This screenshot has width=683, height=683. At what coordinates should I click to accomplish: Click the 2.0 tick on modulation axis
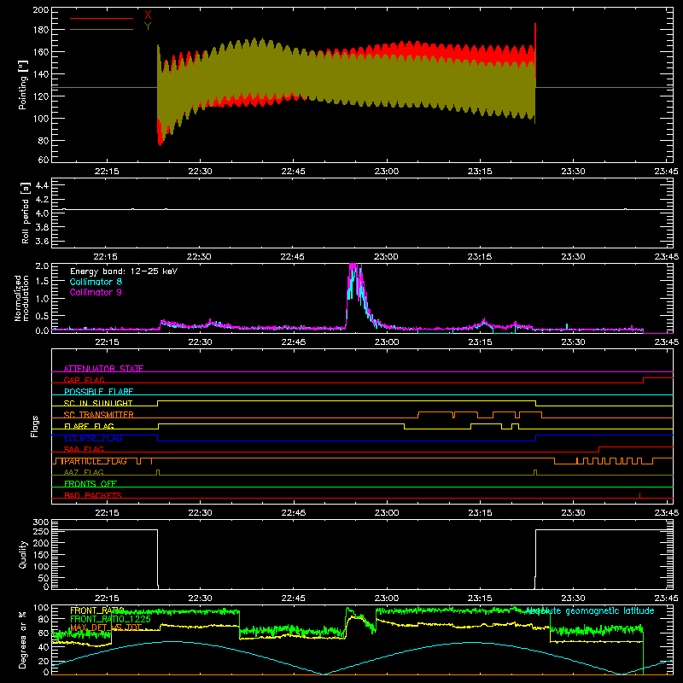(42, 266)
